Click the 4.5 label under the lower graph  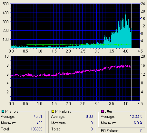pyautogui.click(x=140, y=104)
